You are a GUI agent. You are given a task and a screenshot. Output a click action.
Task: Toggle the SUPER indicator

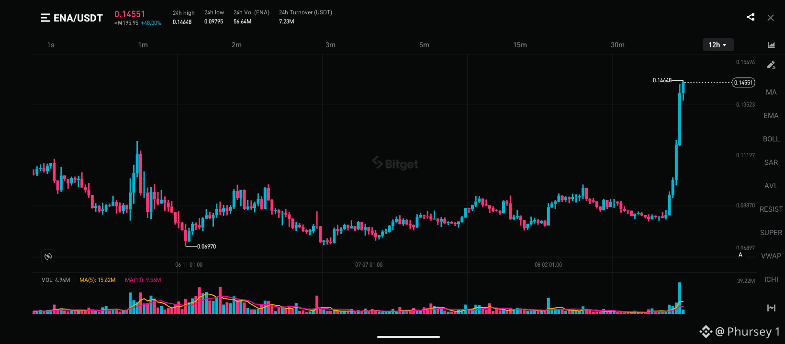coord(771,233)
